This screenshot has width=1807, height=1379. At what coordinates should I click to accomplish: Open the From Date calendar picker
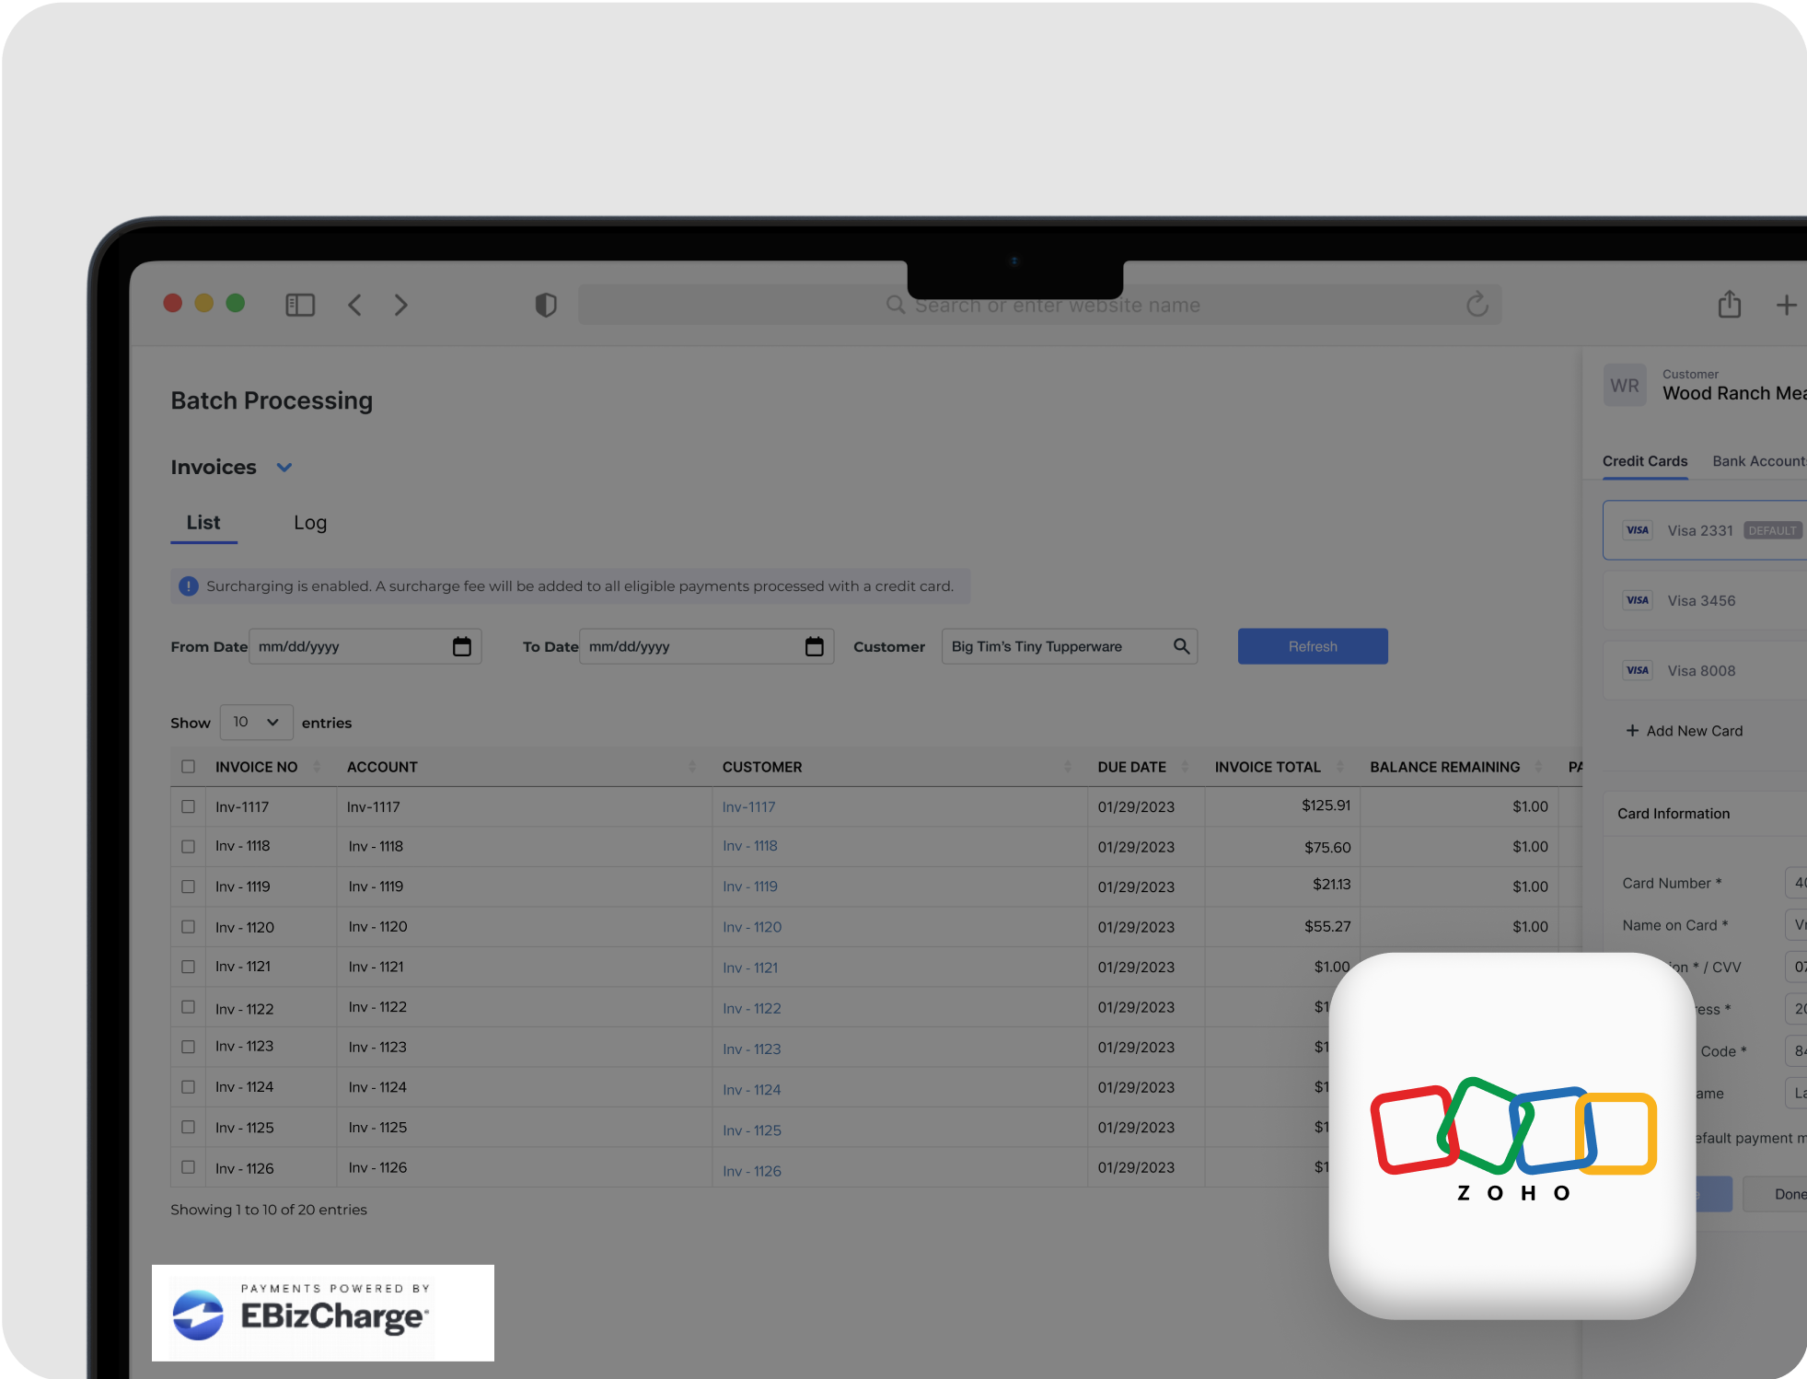point(462,647)
